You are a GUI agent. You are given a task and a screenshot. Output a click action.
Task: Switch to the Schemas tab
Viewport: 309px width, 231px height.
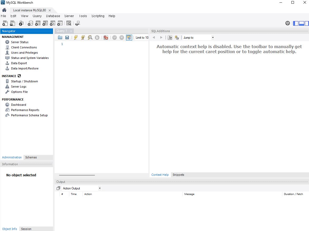click(x=31, y=157)
